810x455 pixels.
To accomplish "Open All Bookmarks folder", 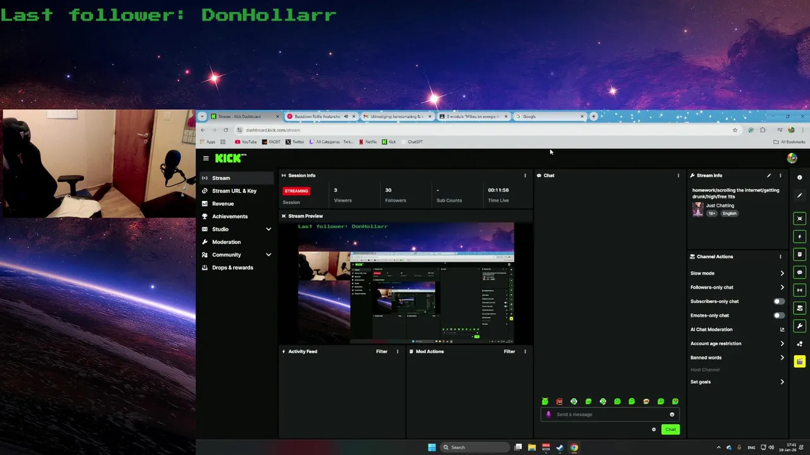I will click(x=789, y=142).
